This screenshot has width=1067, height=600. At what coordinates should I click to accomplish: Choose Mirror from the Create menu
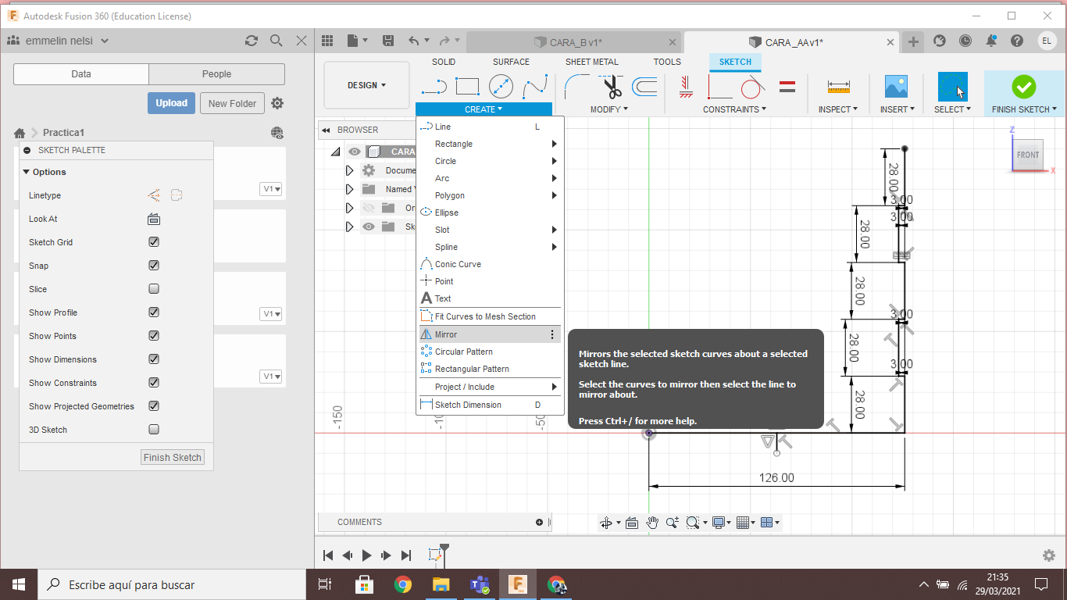point(446,334)
